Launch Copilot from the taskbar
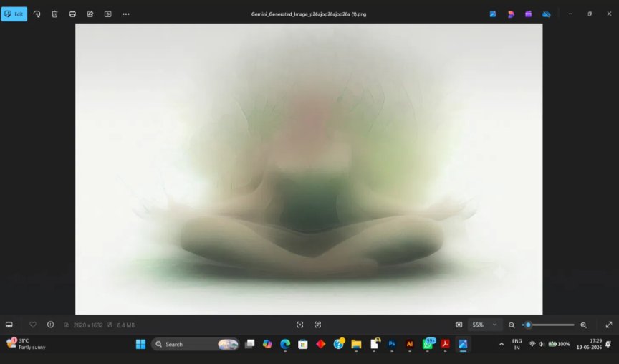The image size is (619, 364). 267,344
